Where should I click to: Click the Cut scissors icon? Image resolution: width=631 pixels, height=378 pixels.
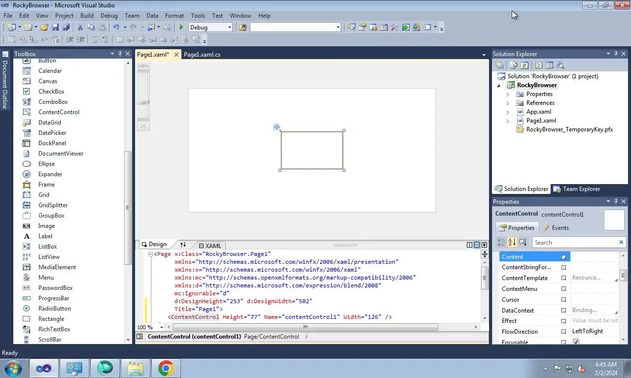tap(80, 27)
